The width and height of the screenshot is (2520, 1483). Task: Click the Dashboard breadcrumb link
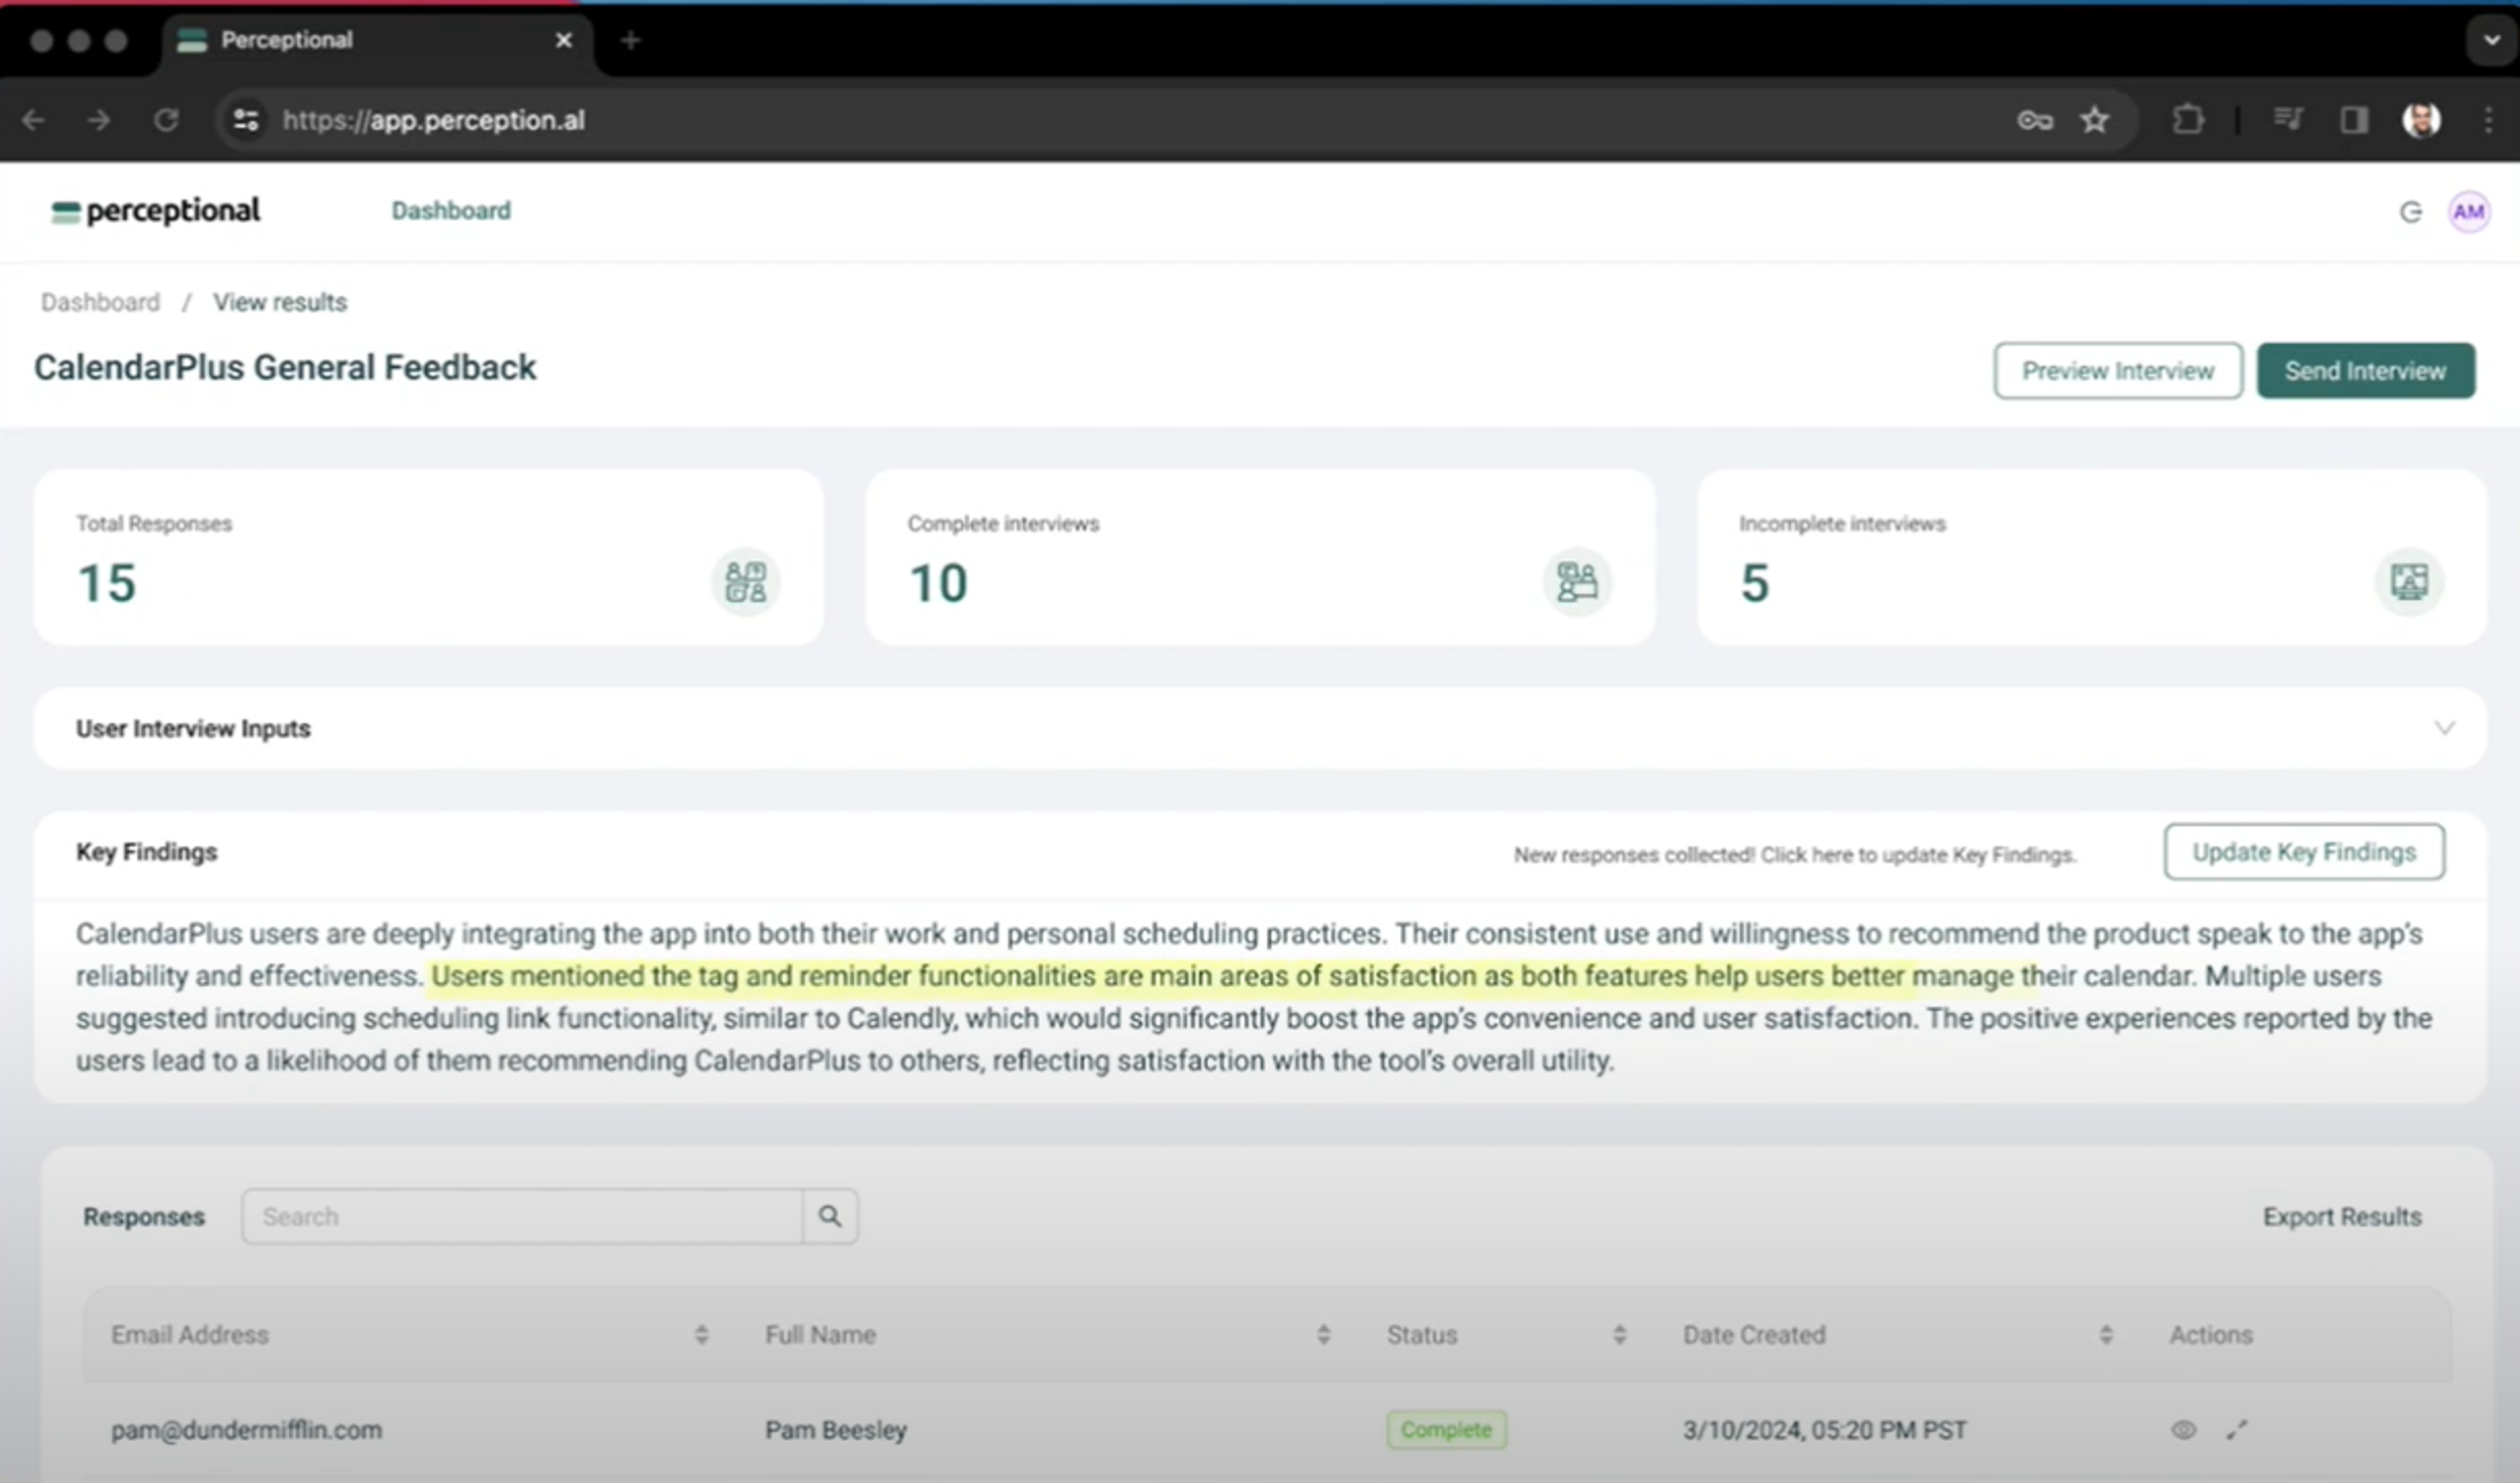coord(100,302)
